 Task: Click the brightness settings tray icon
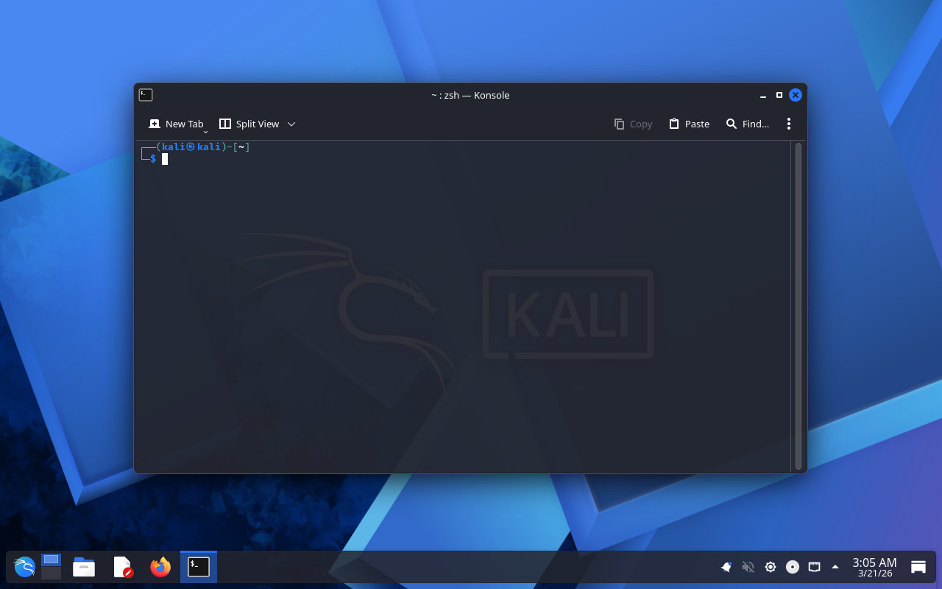771,567
